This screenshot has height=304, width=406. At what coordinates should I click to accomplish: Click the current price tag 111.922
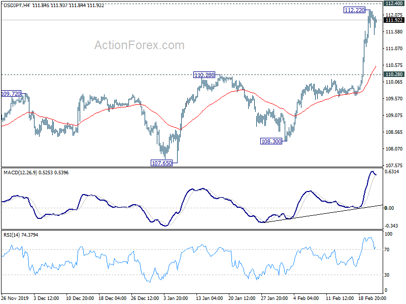click(394, 20)
